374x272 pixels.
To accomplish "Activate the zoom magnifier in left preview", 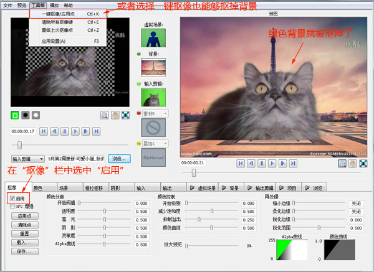I will (x=105, y=115).
